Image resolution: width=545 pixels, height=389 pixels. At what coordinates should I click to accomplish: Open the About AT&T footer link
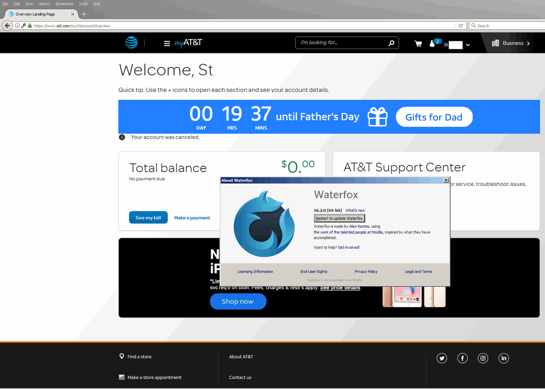coord(241,357)
